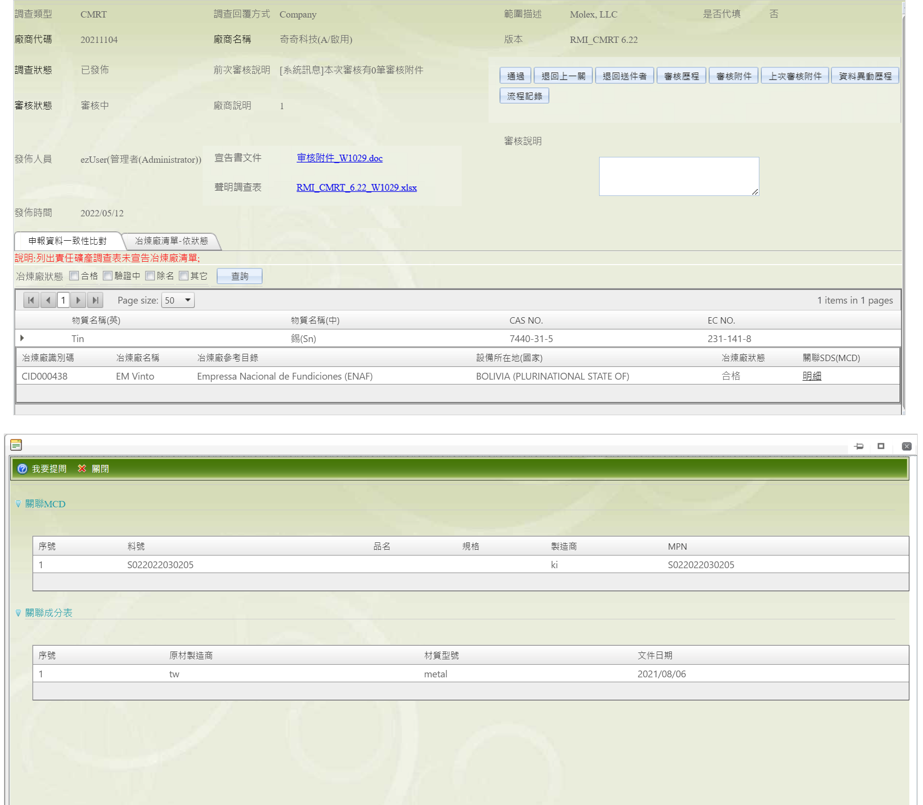The height and width of the screenshot is (805, 923).
Task: Collapse the 關聯MCD section
Action: pyautogui.click(x=18, y=504)
